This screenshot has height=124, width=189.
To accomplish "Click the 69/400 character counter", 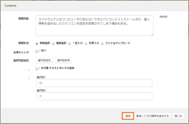I will click(x=163, y=17).
